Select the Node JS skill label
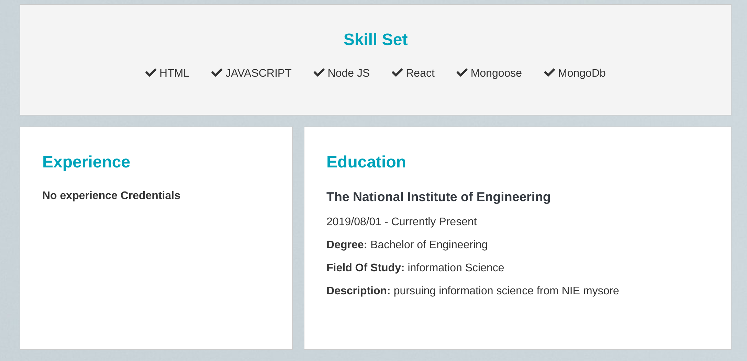Screen dimensions: 747x361 [x=349, y=73]
